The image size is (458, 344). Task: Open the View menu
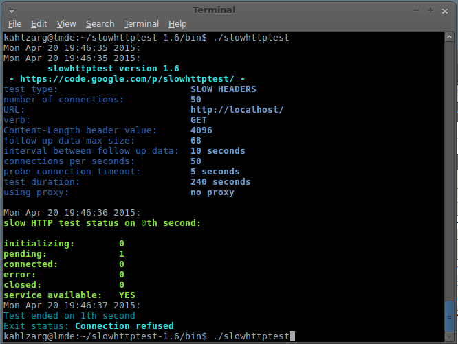click(67, 24)
